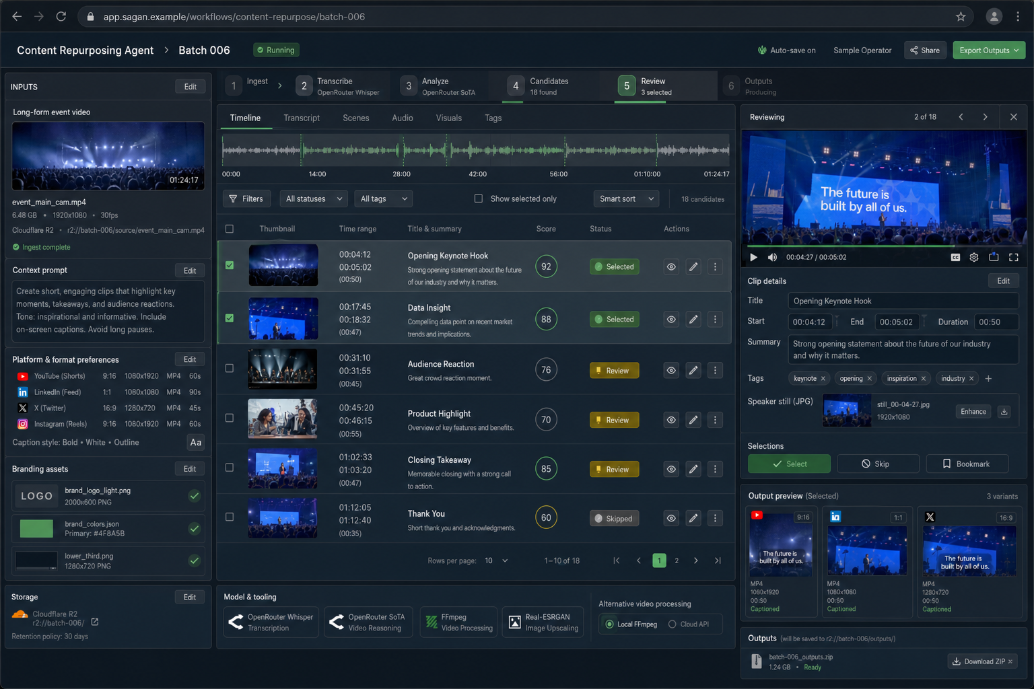Check the Closing Takeaway row checkbox

230,468
